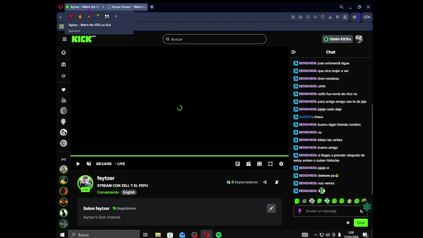The width and height of the screenshot is (423, 238).
Task: Add another emoji reaction with plus
Action: tap(116, 16)
